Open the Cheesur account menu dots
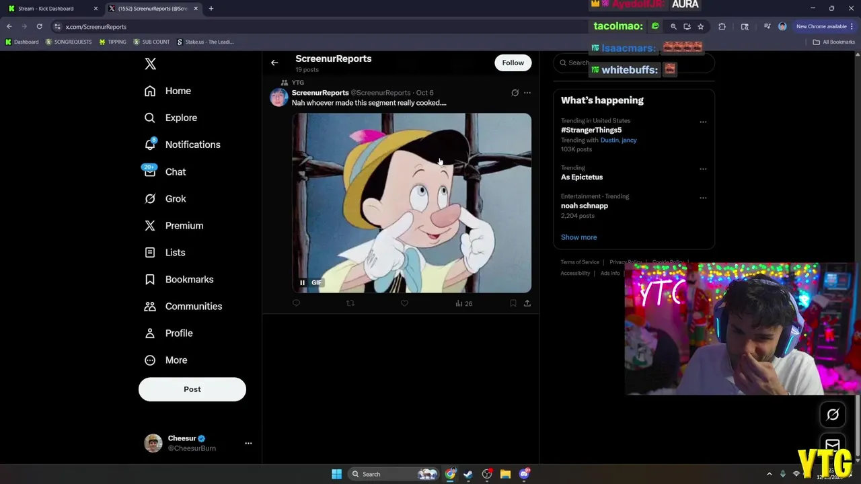This screenshot has height=484, width=861. point(248,443)
